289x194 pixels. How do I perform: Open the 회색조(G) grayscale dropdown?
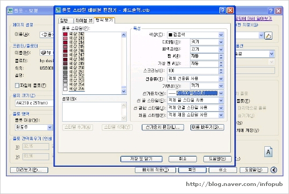click(221, 49)
